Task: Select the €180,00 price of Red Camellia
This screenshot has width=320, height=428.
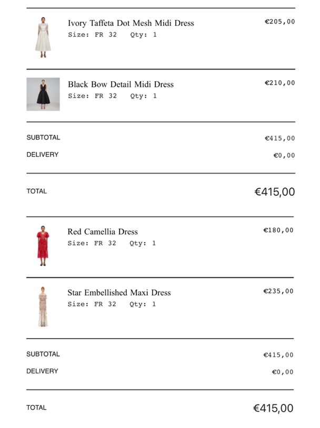Action: (x=278, y=230)
